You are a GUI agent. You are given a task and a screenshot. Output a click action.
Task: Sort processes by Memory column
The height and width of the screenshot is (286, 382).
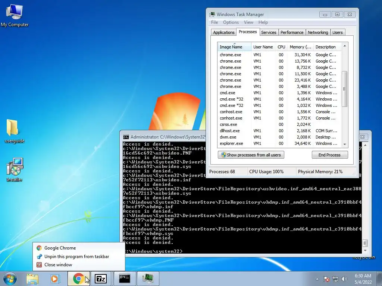click(x=300, y=47)
